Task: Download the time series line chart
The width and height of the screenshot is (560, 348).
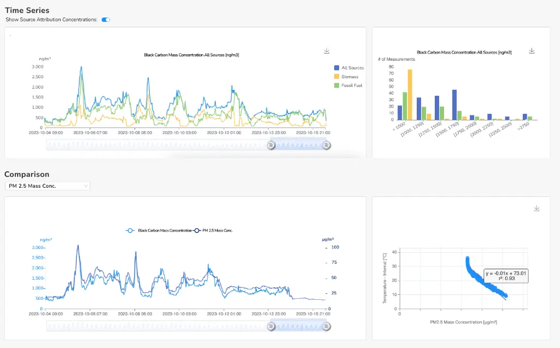Action: coord(326,51)
